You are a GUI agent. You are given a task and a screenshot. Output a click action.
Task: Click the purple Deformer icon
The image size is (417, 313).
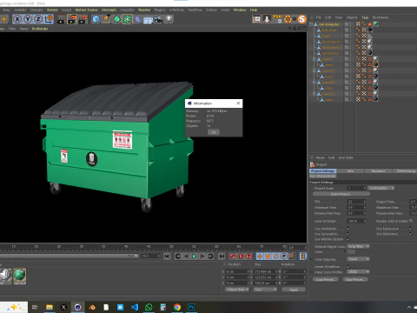(x=138, y=19)
